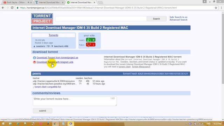Open the Windows Start button

tap(3, 124)
